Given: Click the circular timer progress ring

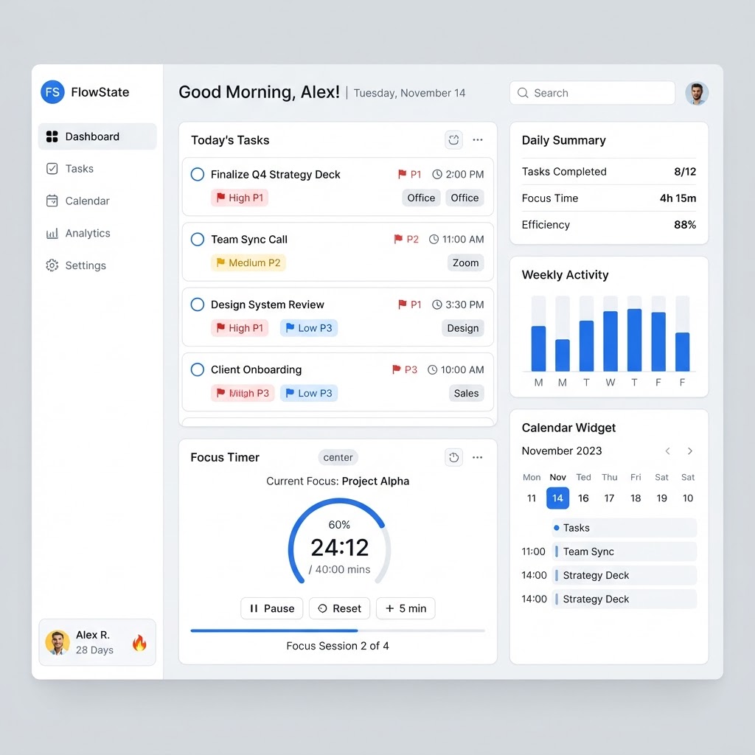Looking at the screenshot, I should point(339,542).
